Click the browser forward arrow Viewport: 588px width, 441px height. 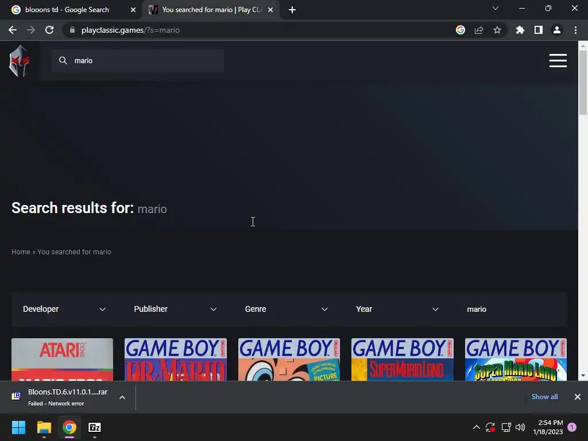point(31,30)
